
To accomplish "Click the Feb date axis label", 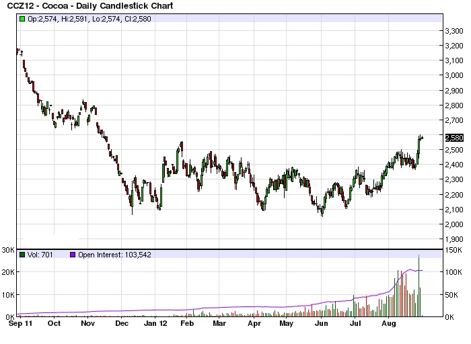I will click(187, 323).
